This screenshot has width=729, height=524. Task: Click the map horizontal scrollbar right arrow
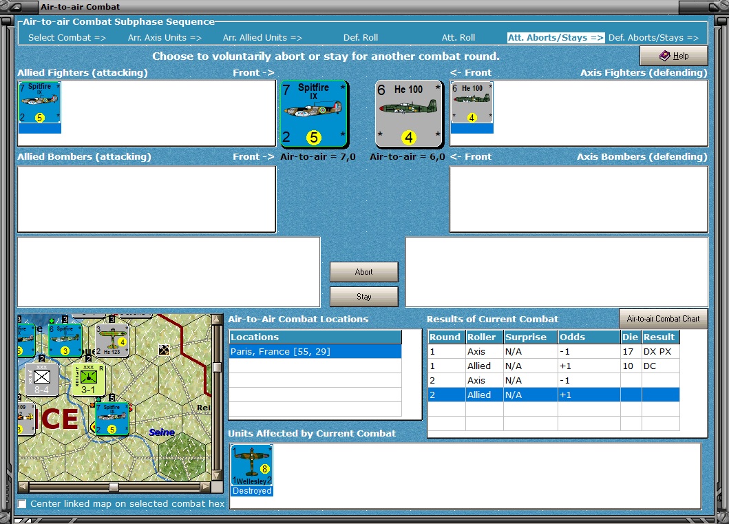point(206,487)
